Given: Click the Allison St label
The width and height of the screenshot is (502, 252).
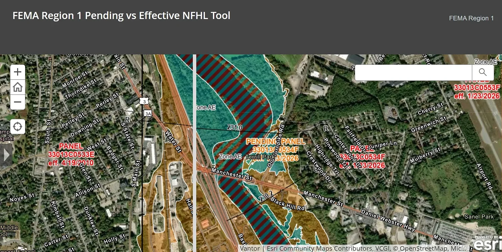Looking at the screenshot, I should (x=88, y=190).
